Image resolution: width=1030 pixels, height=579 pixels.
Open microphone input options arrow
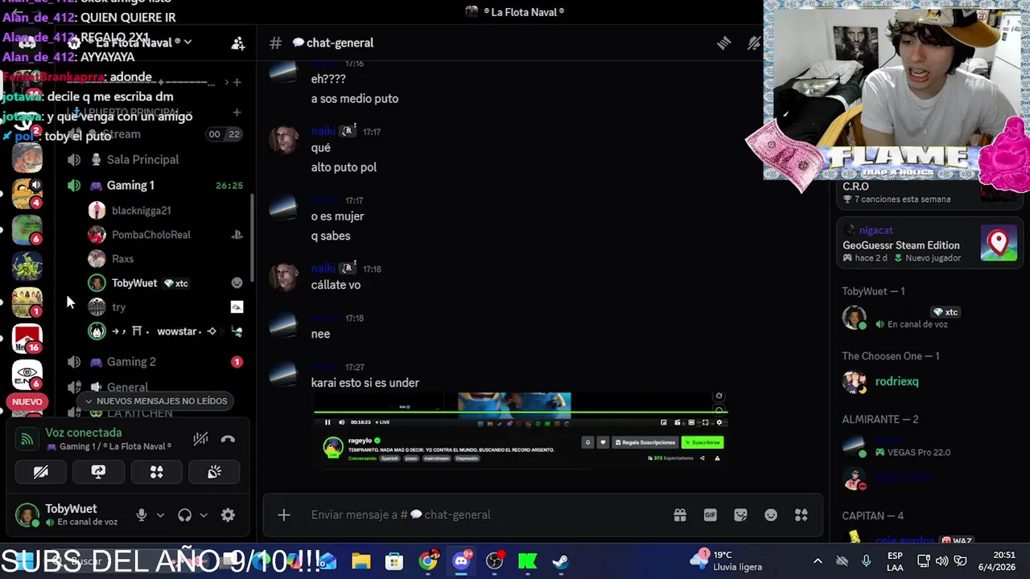pyautogui.click(x=160, y=515)
